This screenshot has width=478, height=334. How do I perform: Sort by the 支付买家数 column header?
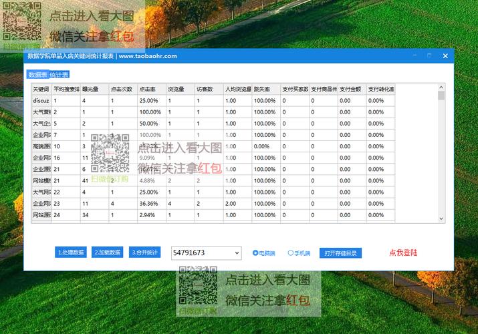click(x=295, y=90)
